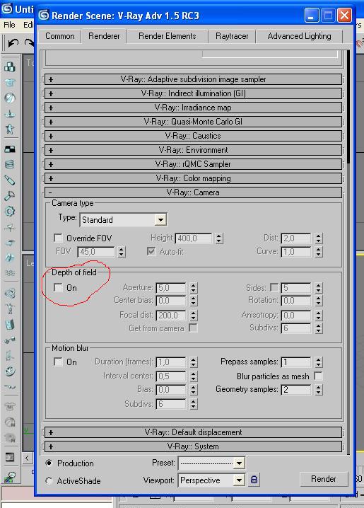Screen dimensions: 364x508
Task: Check the Get from camera box
Action: pyautogui.click(x=193, y=328)
